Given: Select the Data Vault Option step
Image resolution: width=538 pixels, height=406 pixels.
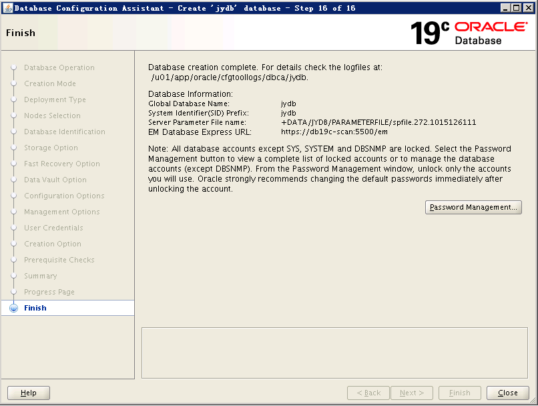Looking at the screenshot, I should point(55,180).
